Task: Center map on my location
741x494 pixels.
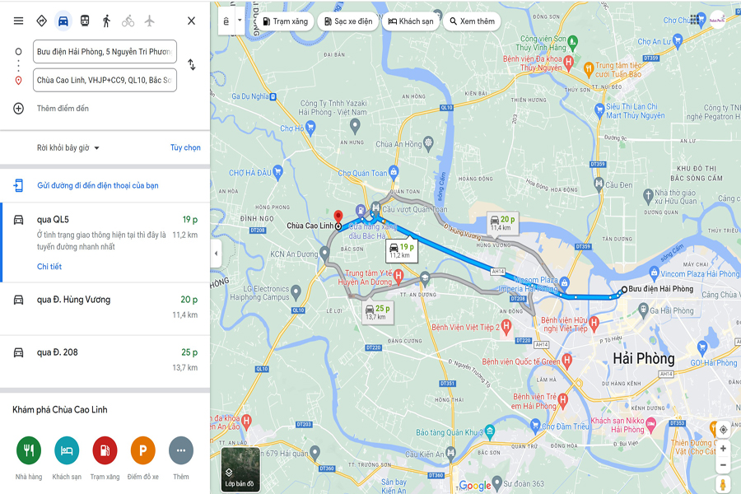Action: pyautogui.click(x=723, y=430)
